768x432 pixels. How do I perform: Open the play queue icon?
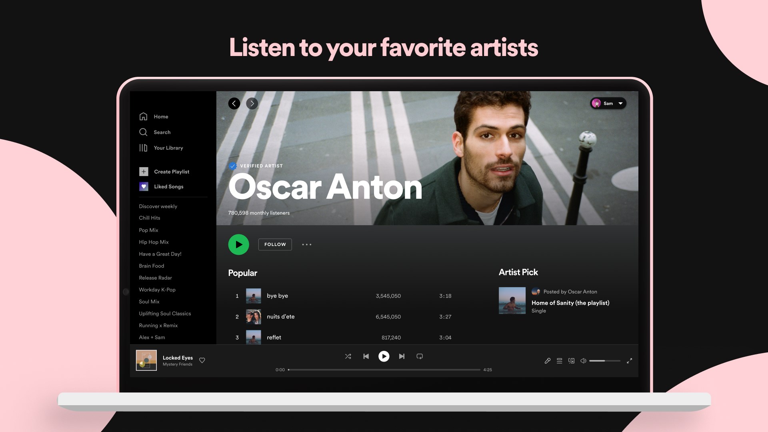tap(559, 360)
